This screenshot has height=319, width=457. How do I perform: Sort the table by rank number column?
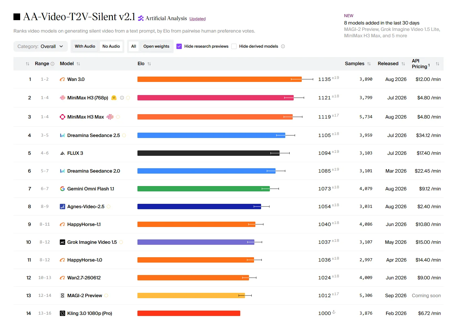click(28, 64)
